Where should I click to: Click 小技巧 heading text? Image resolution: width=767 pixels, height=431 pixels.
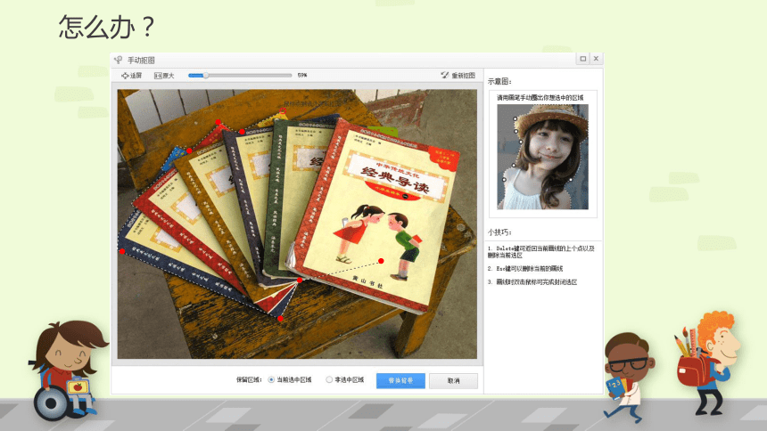coord(499,232)
